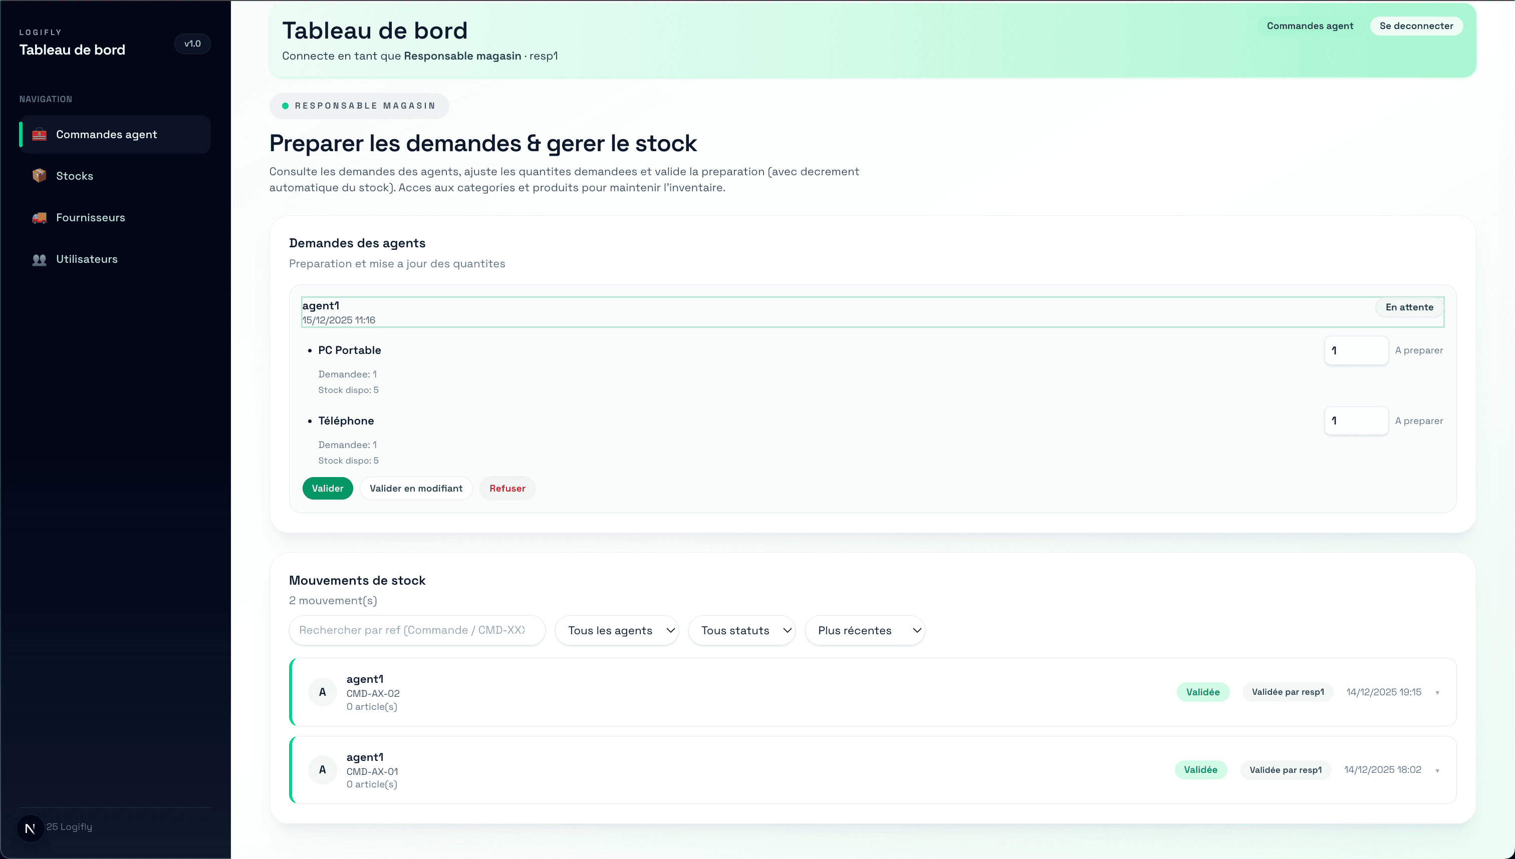Click the v1.0 version badge
The height and width of the screenshot is (859, 1515).
click(x=192, y=43)
